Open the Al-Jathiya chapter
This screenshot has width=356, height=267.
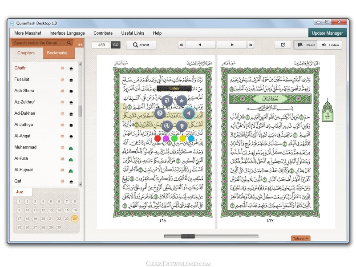(24, 125)
